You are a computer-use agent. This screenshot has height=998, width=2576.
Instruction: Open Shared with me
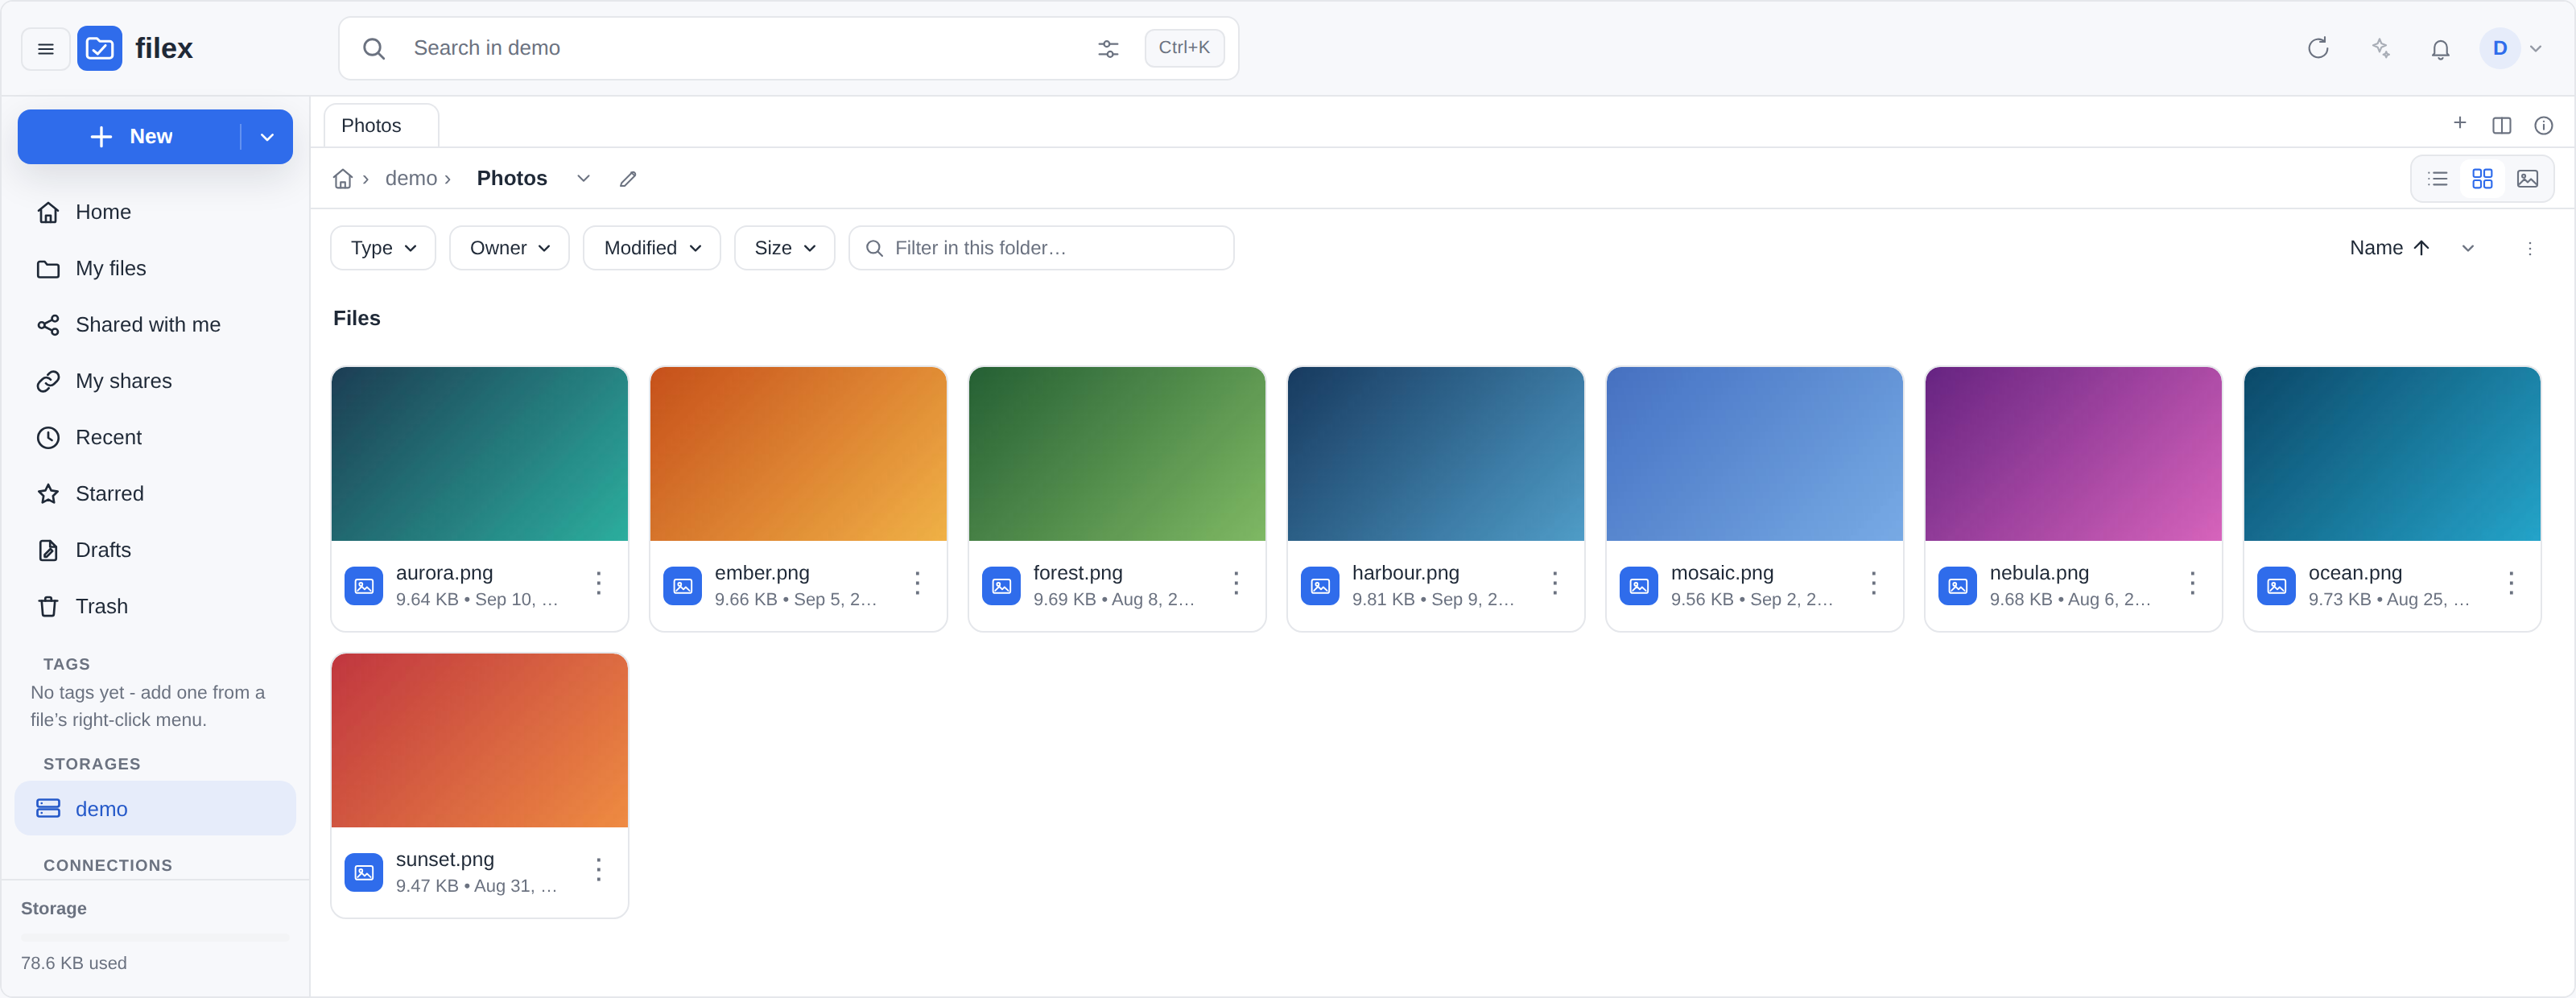pos(155,325)
